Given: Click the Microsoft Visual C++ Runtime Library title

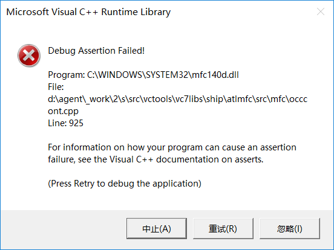Looking at the screenshot, I should click(x=88, y=12).
